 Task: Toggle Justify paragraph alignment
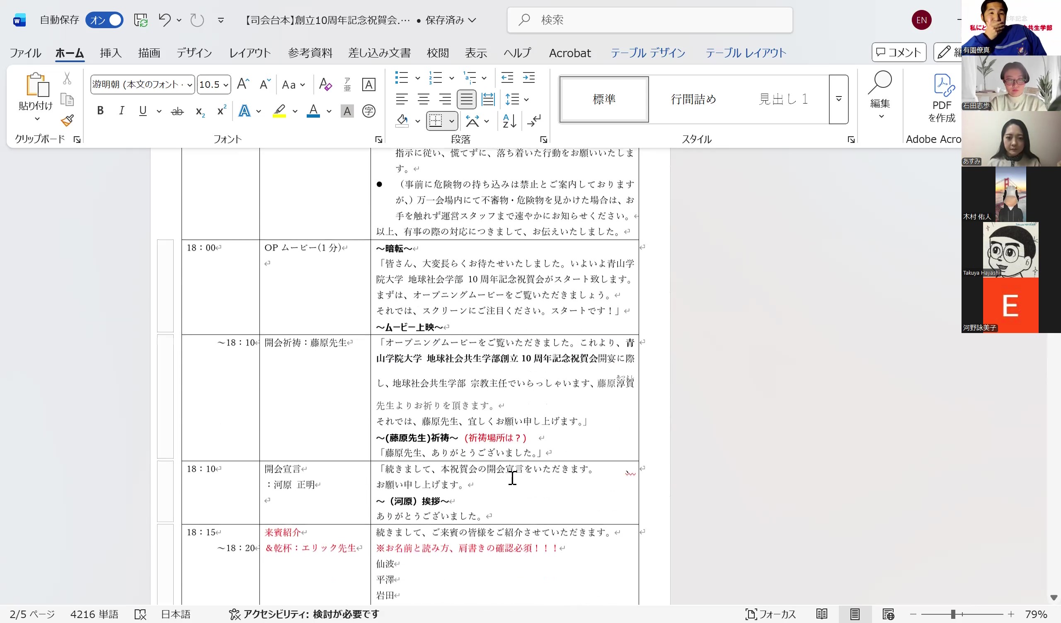(467, 99)
